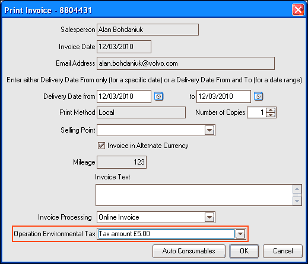
Task: Focus the Delivery Date from field
Action: [124, 96]
